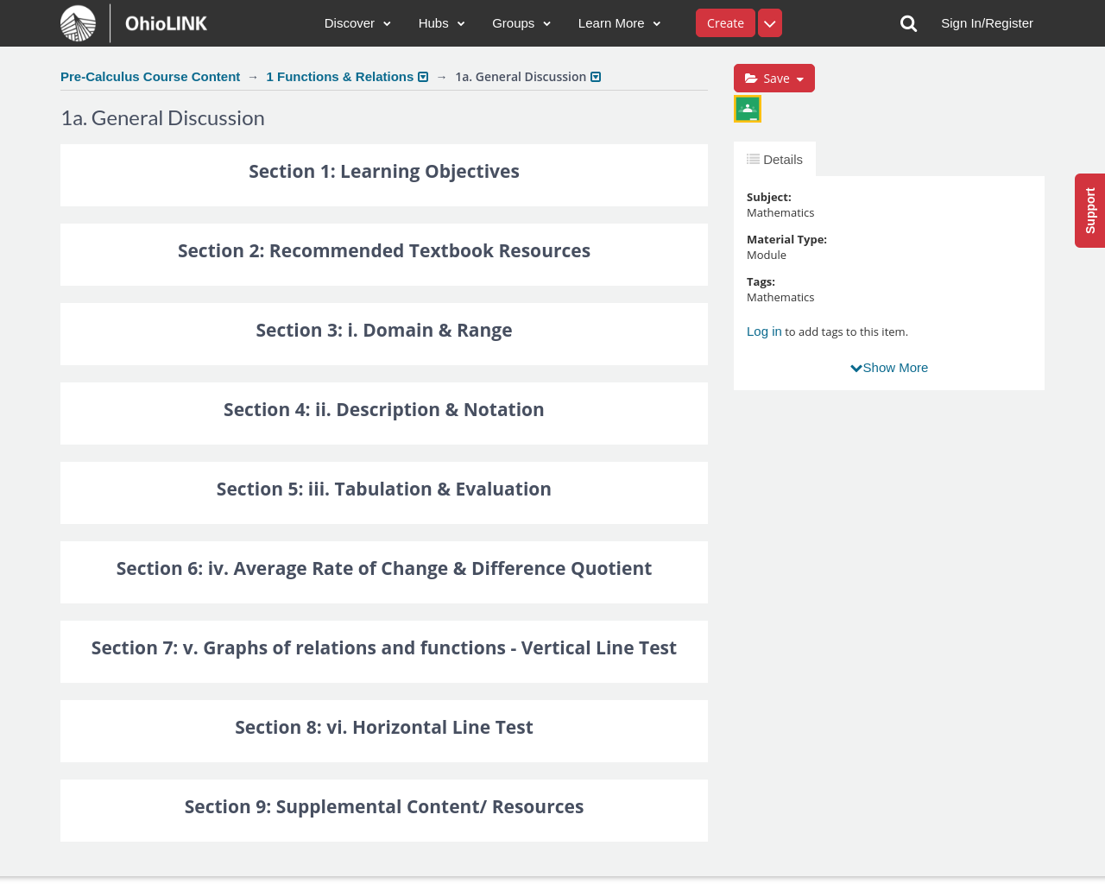
Task: Open the Discover menu
Action: (357, 23)
